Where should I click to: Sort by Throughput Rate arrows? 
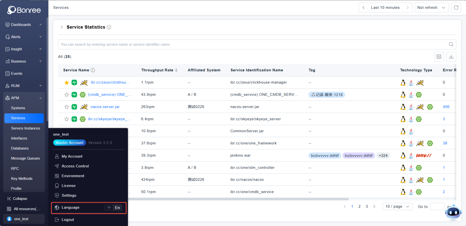pos(176,70)
